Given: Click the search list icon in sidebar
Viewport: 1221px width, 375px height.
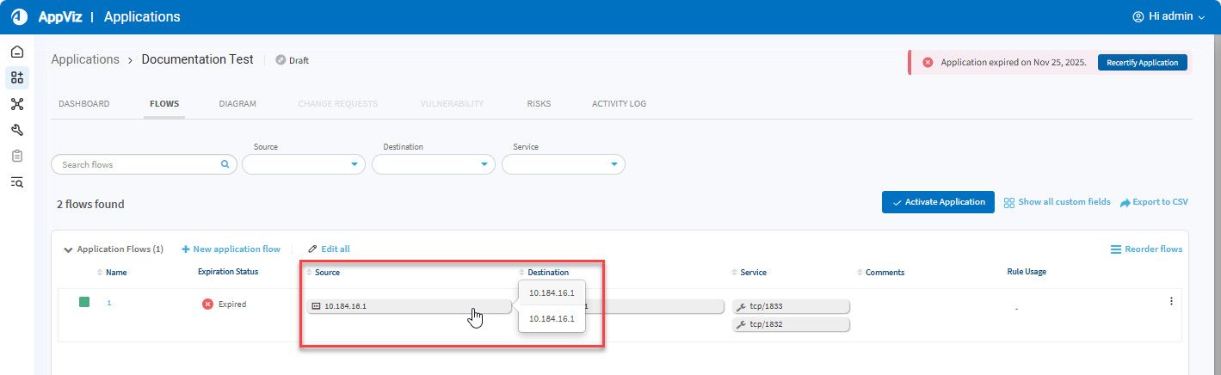Looking at the screenshot, I should tap(17, 181).
